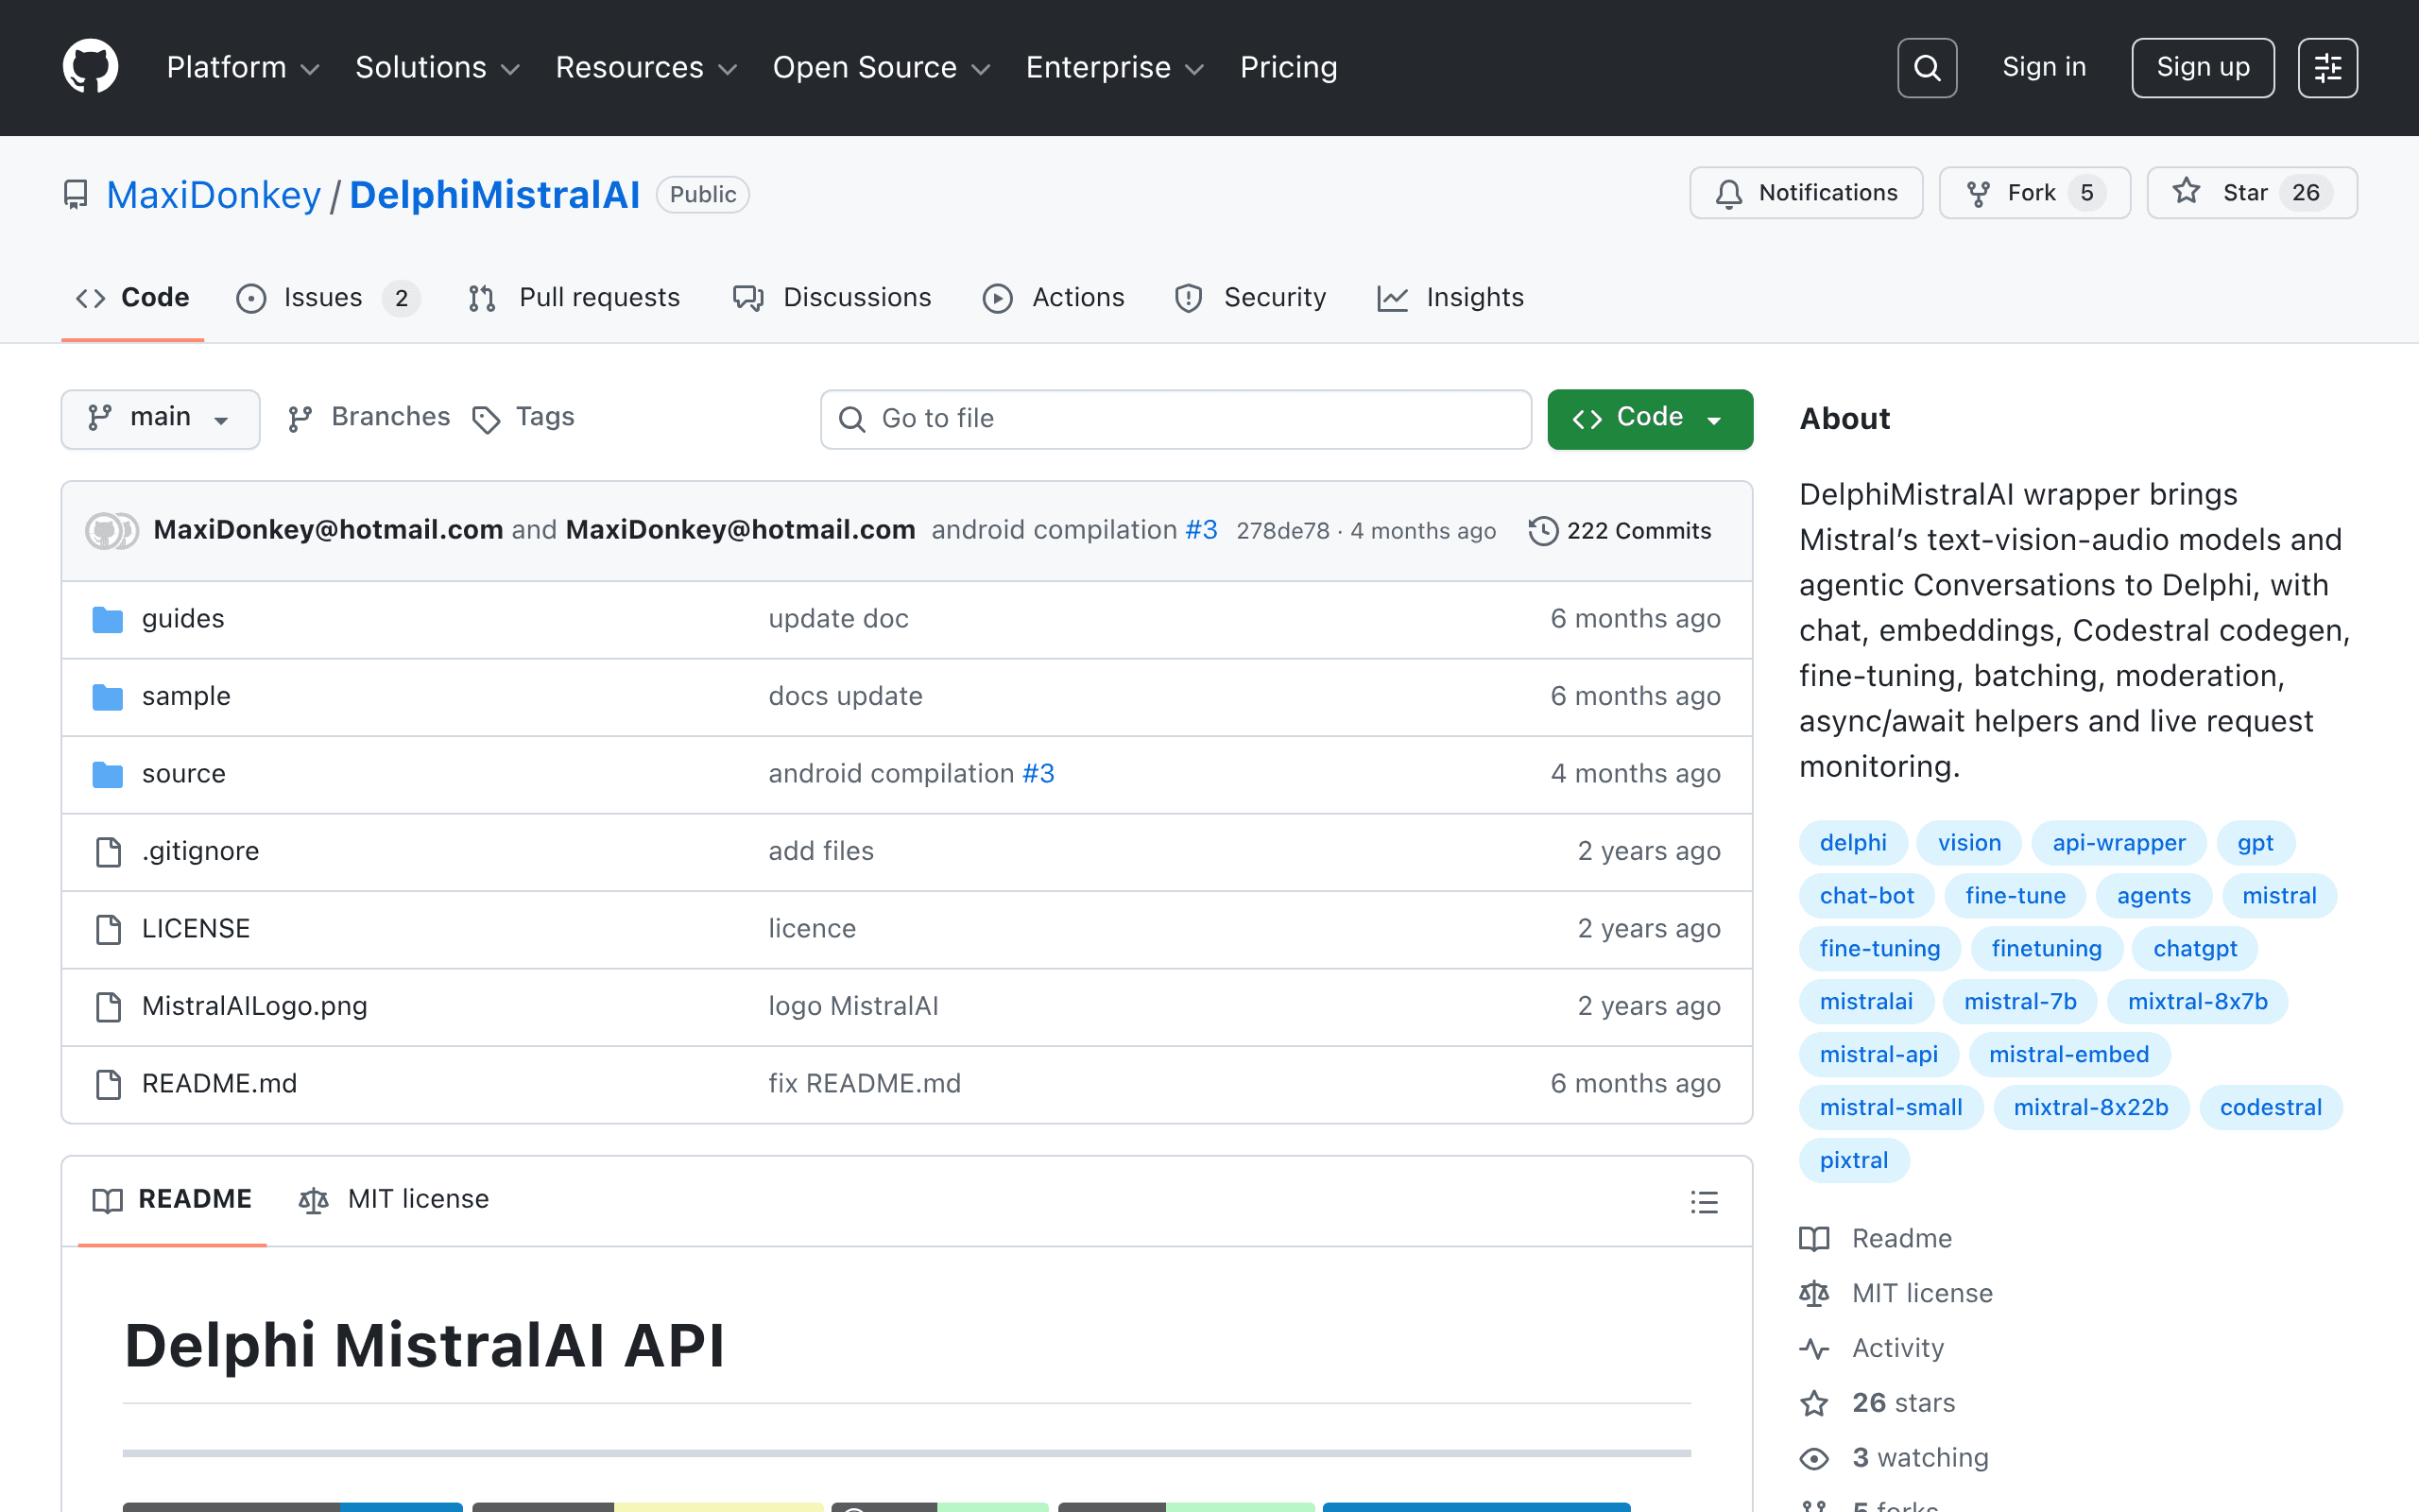The image size is (2419, 1512).
Task: Open the Actions tab
Action: pos(1054,298)
